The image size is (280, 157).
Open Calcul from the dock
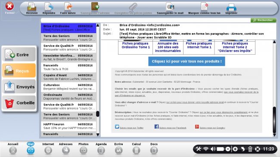pos(136,148)
